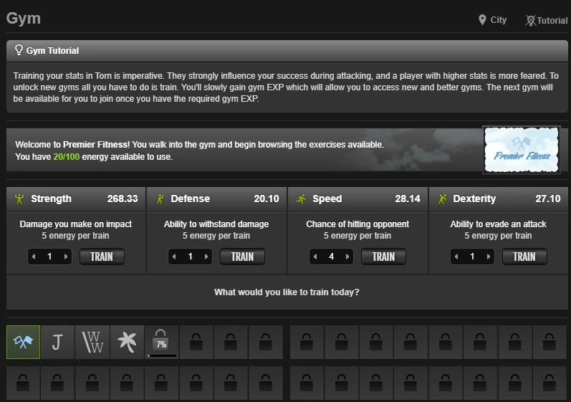
Task: Open the City link
Action: 492,20
